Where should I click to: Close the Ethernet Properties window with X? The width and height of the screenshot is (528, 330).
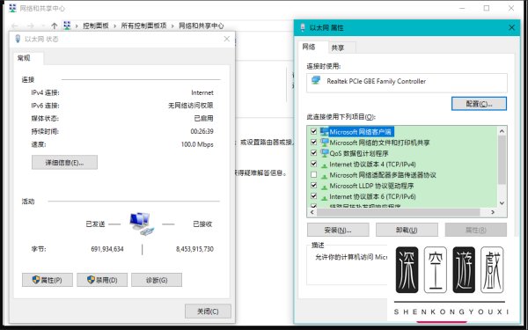tap(511, 27)
